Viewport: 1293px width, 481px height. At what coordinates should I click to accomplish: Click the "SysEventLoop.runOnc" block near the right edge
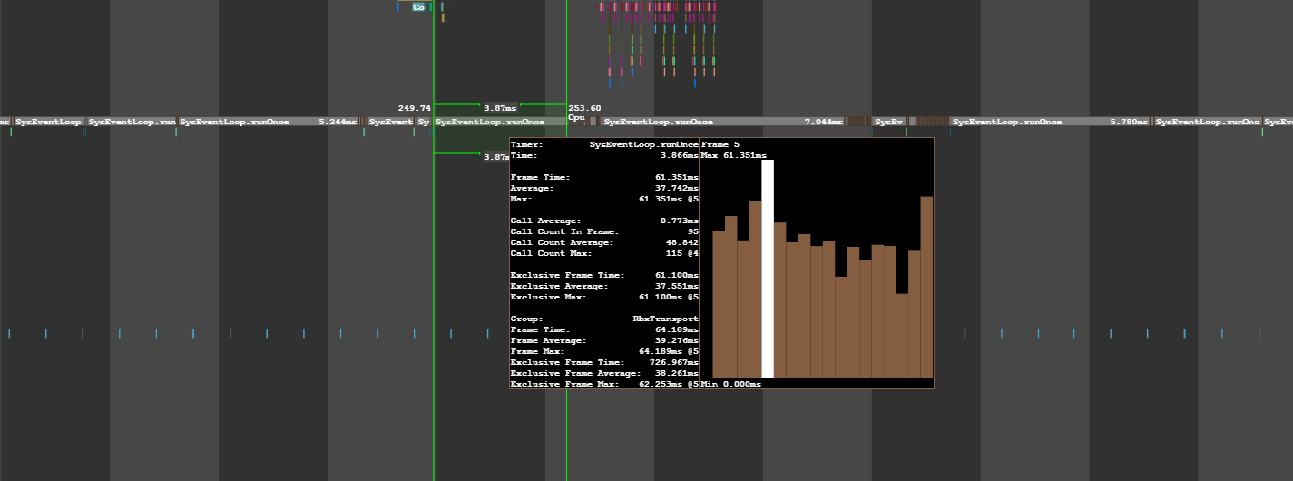tap(1208, 122)
